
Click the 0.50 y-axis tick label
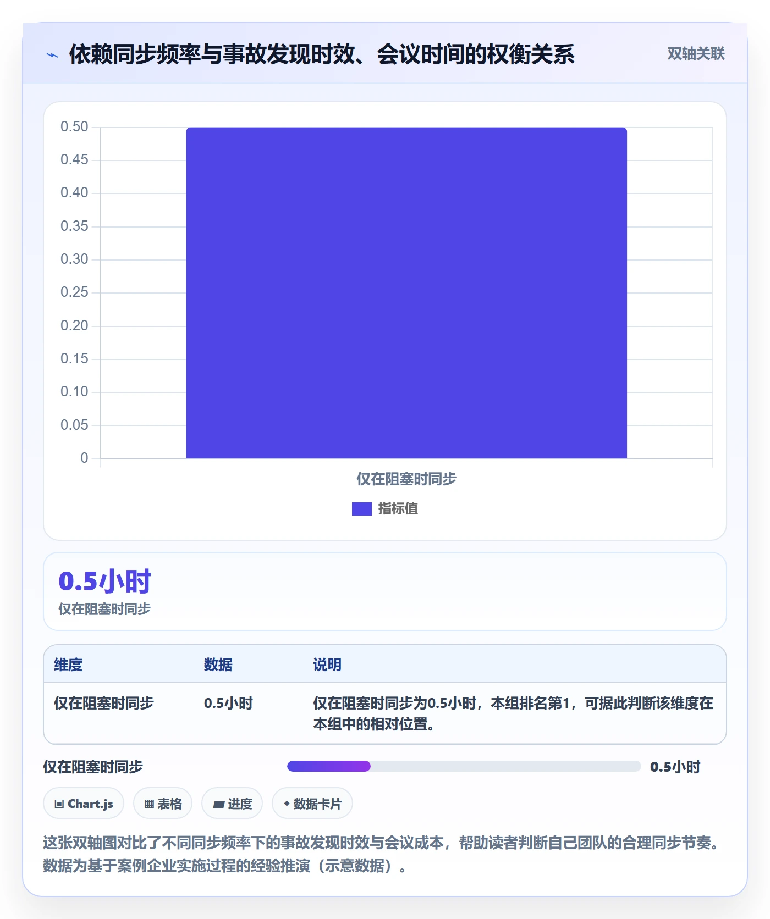(x=74, y=127)
